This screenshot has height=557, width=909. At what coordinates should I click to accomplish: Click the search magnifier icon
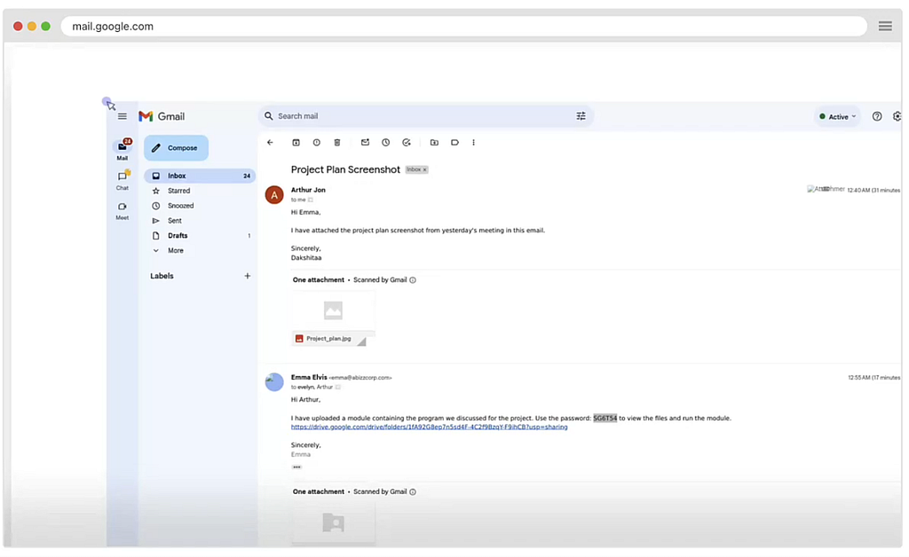(x=268, y=116)
